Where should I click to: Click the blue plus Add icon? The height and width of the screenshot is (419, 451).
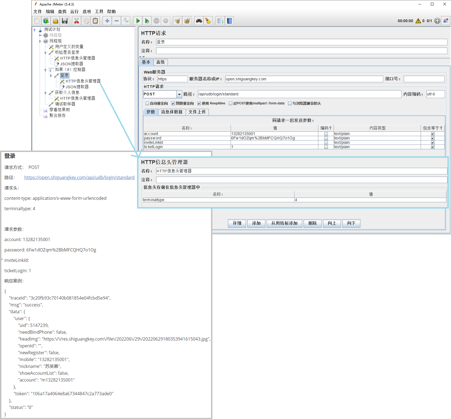[x=107, y=21]
